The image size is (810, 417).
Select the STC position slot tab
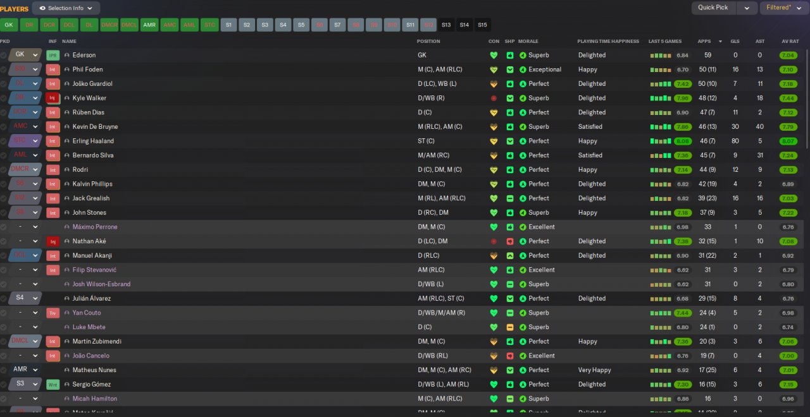(209, 25)
